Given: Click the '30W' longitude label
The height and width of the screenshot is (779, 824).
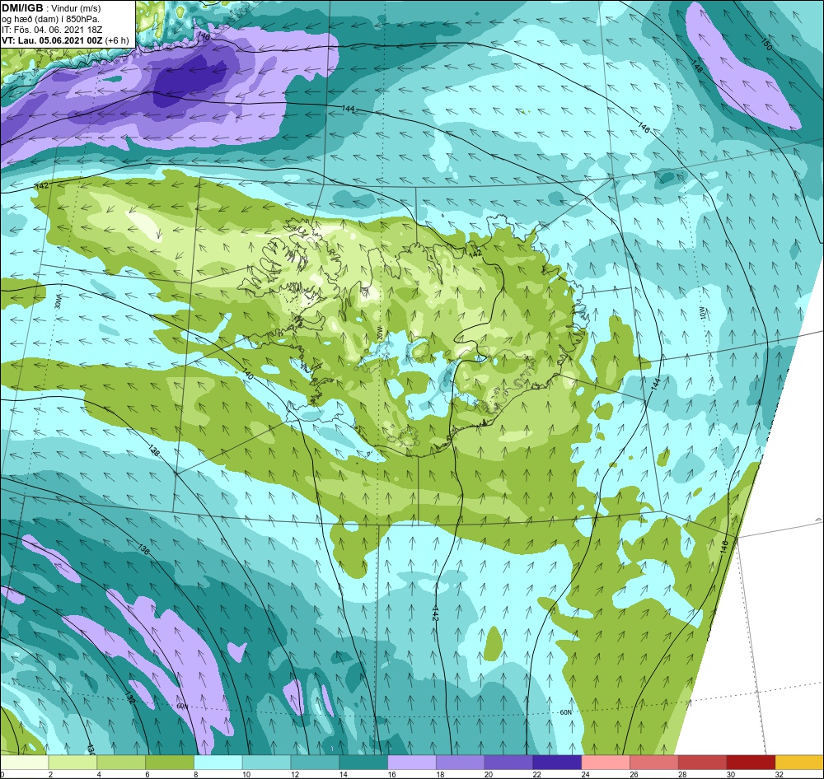Looking at the screenshot, I should [59, 304].
